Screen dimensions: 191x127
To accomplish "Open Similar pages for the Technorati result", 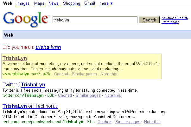I will (128, 122).
